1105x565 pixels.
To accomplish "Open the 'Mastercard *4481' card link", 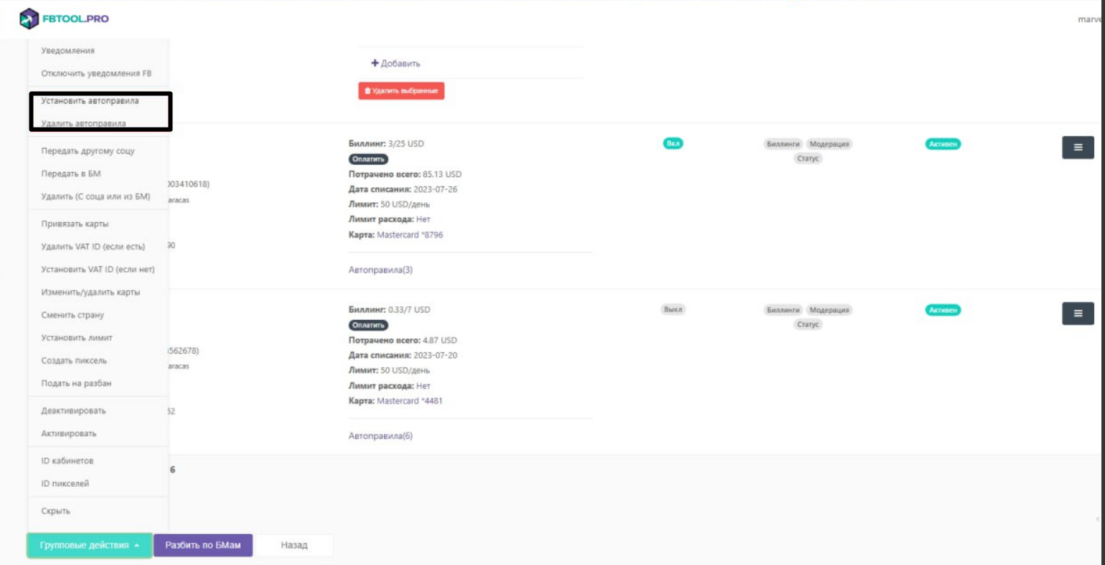I will (410, 401).
